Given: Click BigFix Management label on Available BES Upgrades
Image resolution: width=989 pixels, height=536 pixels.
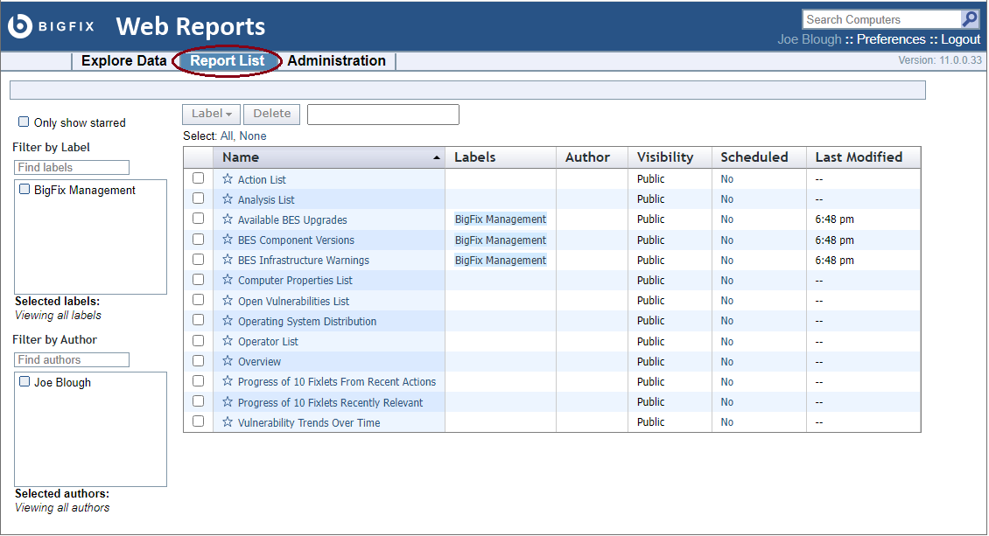Looking at the screenshot, I should click(x=500, y=219).
